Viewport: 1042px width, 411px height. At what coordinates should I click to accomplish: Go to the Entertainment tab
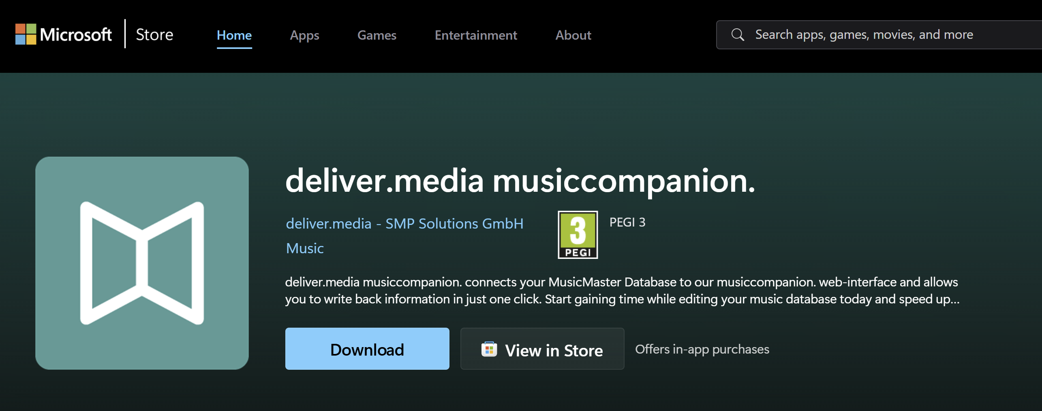click(x=476, y=35)
